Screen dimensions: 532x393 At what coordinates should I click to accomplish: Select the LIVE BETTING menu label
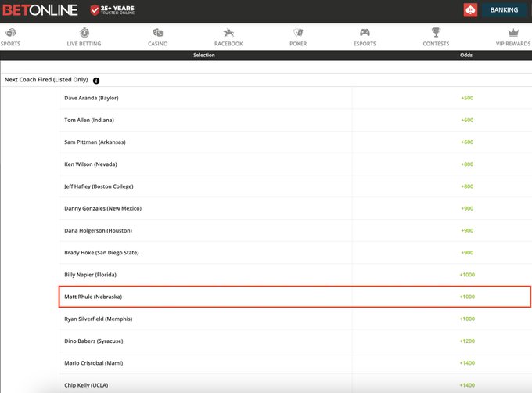pos(84,44)
